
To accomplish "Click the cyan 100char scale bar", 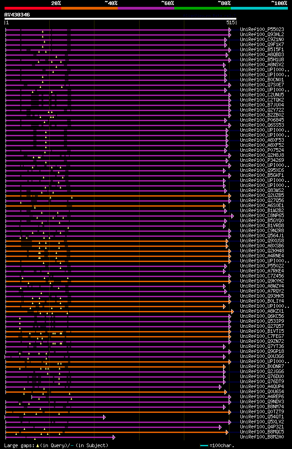I will coord(204,445).
